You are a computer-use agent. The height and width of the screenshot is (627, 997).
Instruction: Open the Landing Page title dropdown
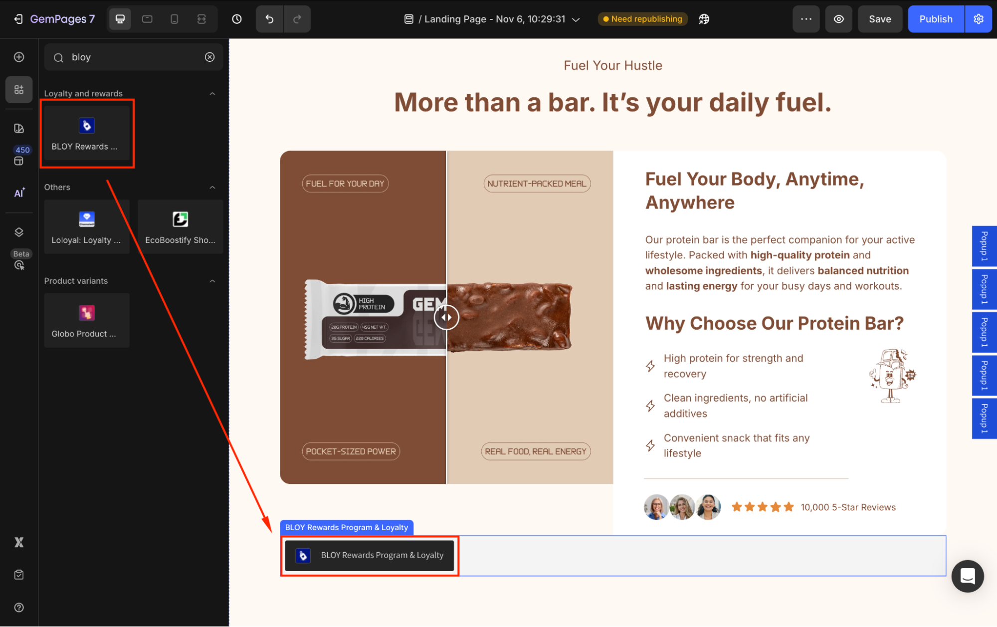point(576,19)
